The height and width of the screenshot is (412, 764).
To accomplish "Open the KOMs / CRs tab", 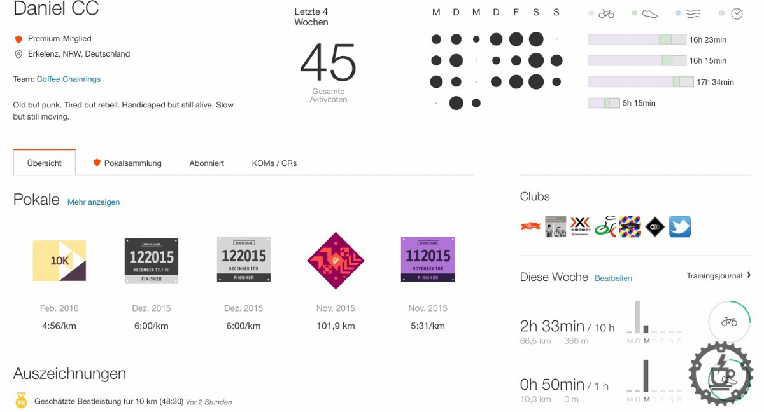I will [274, 163].
